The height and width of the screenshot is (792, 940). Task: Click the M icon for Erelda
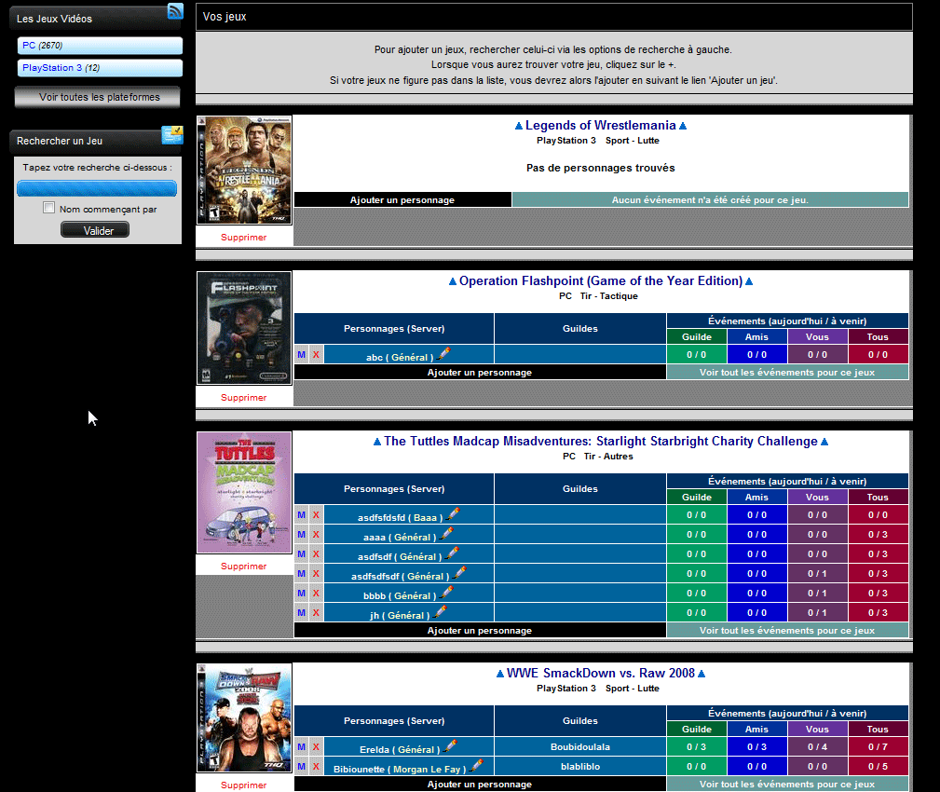coord(302,746)
